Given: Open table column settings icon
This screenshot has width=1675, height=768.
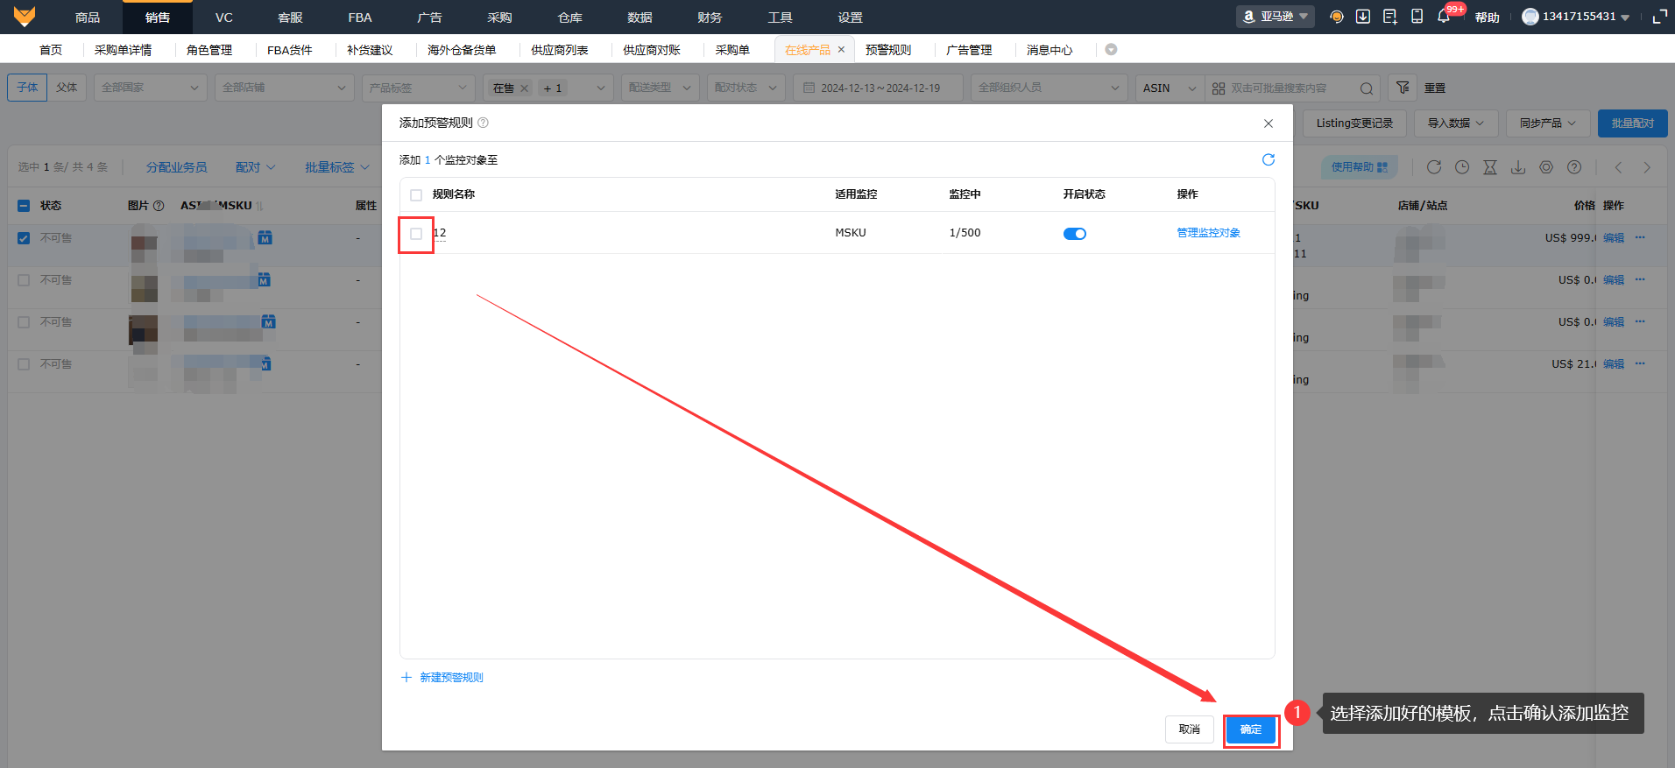Looking at the screenshot, I should tap(1546, 167).
